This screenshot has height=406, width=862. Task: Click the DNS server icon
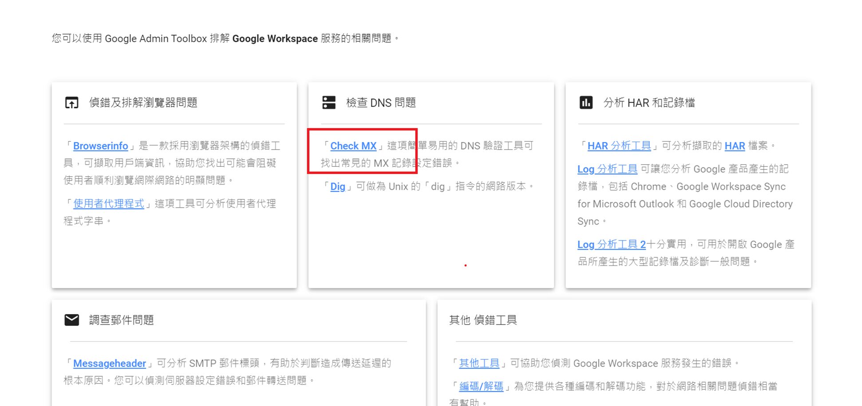pos(328,102)
